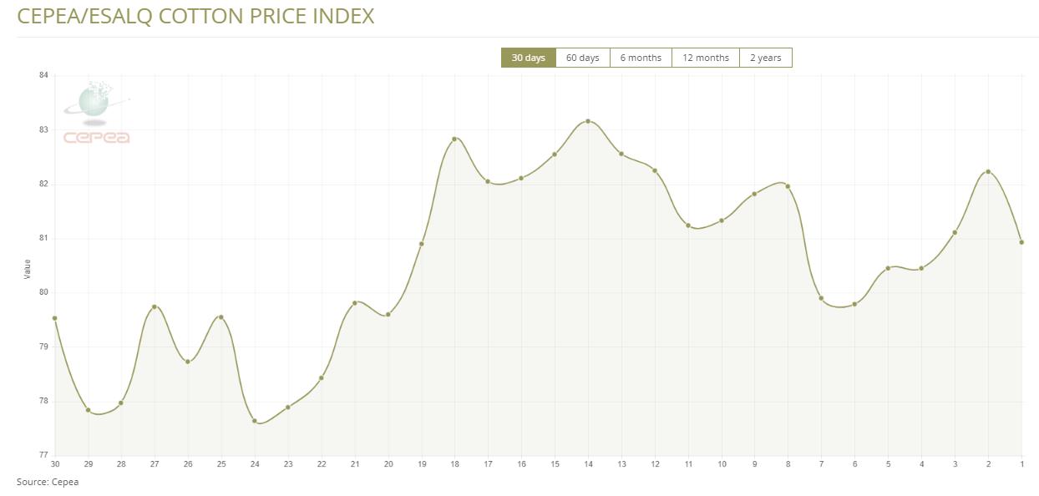Select the data point at day 11
This screenshot has width=1039, height=496.
(688, 225)
